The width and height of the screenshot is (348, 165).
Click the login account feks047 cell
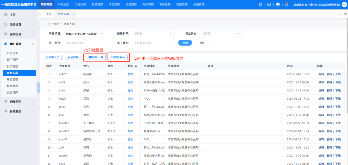(64, 131)
